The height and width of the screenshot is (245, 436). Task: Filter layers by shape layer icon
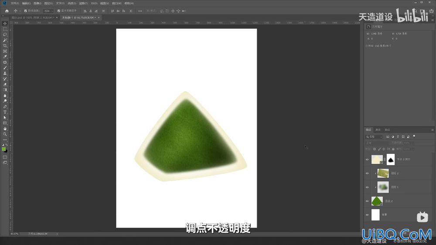click(x=403, y=137)
